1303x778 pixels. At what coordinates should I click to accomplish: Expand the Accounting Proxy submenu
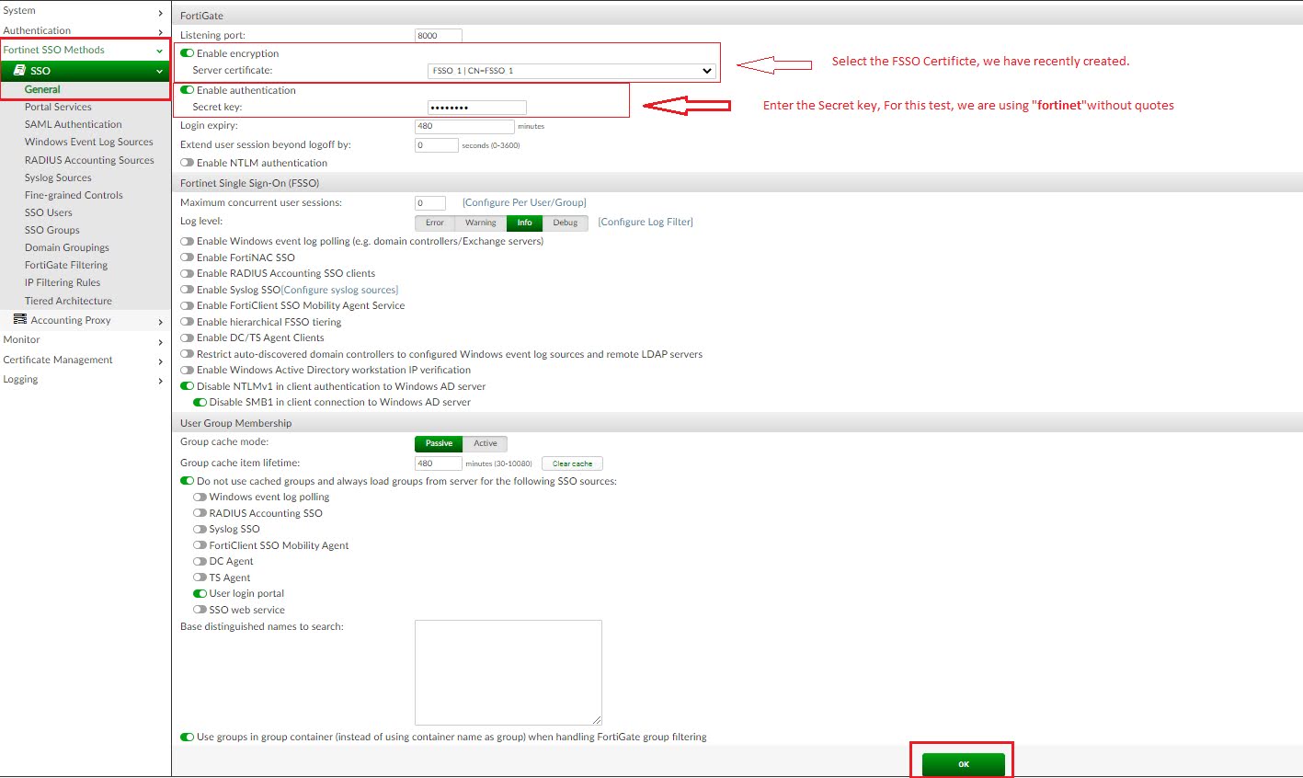160,321
